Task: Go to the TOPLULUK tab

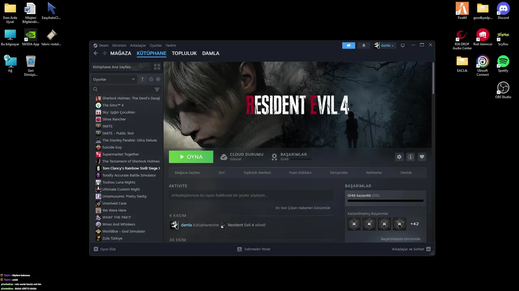Action: click(x=184, y=53)
